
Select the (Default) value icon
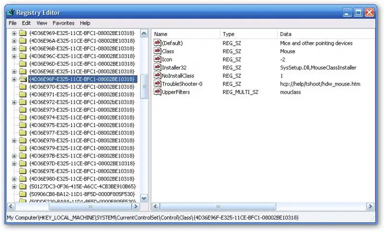[157, 43]
